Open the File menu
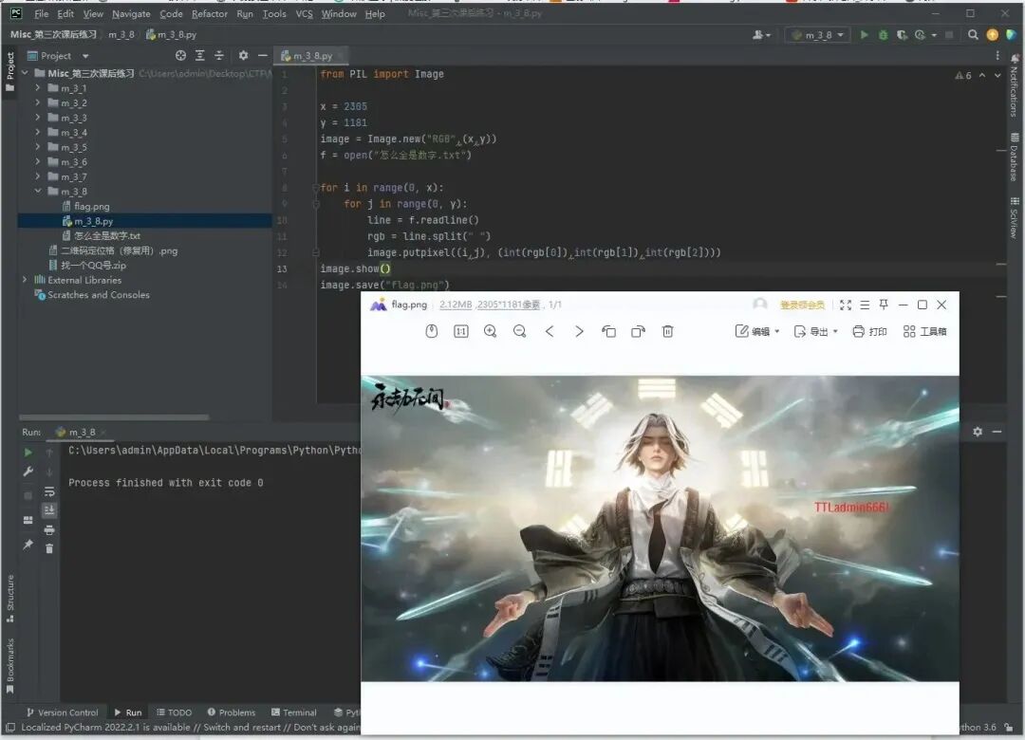Viewport: 1025px width, 740px height. pyautogui.click(x=41, y=13)
